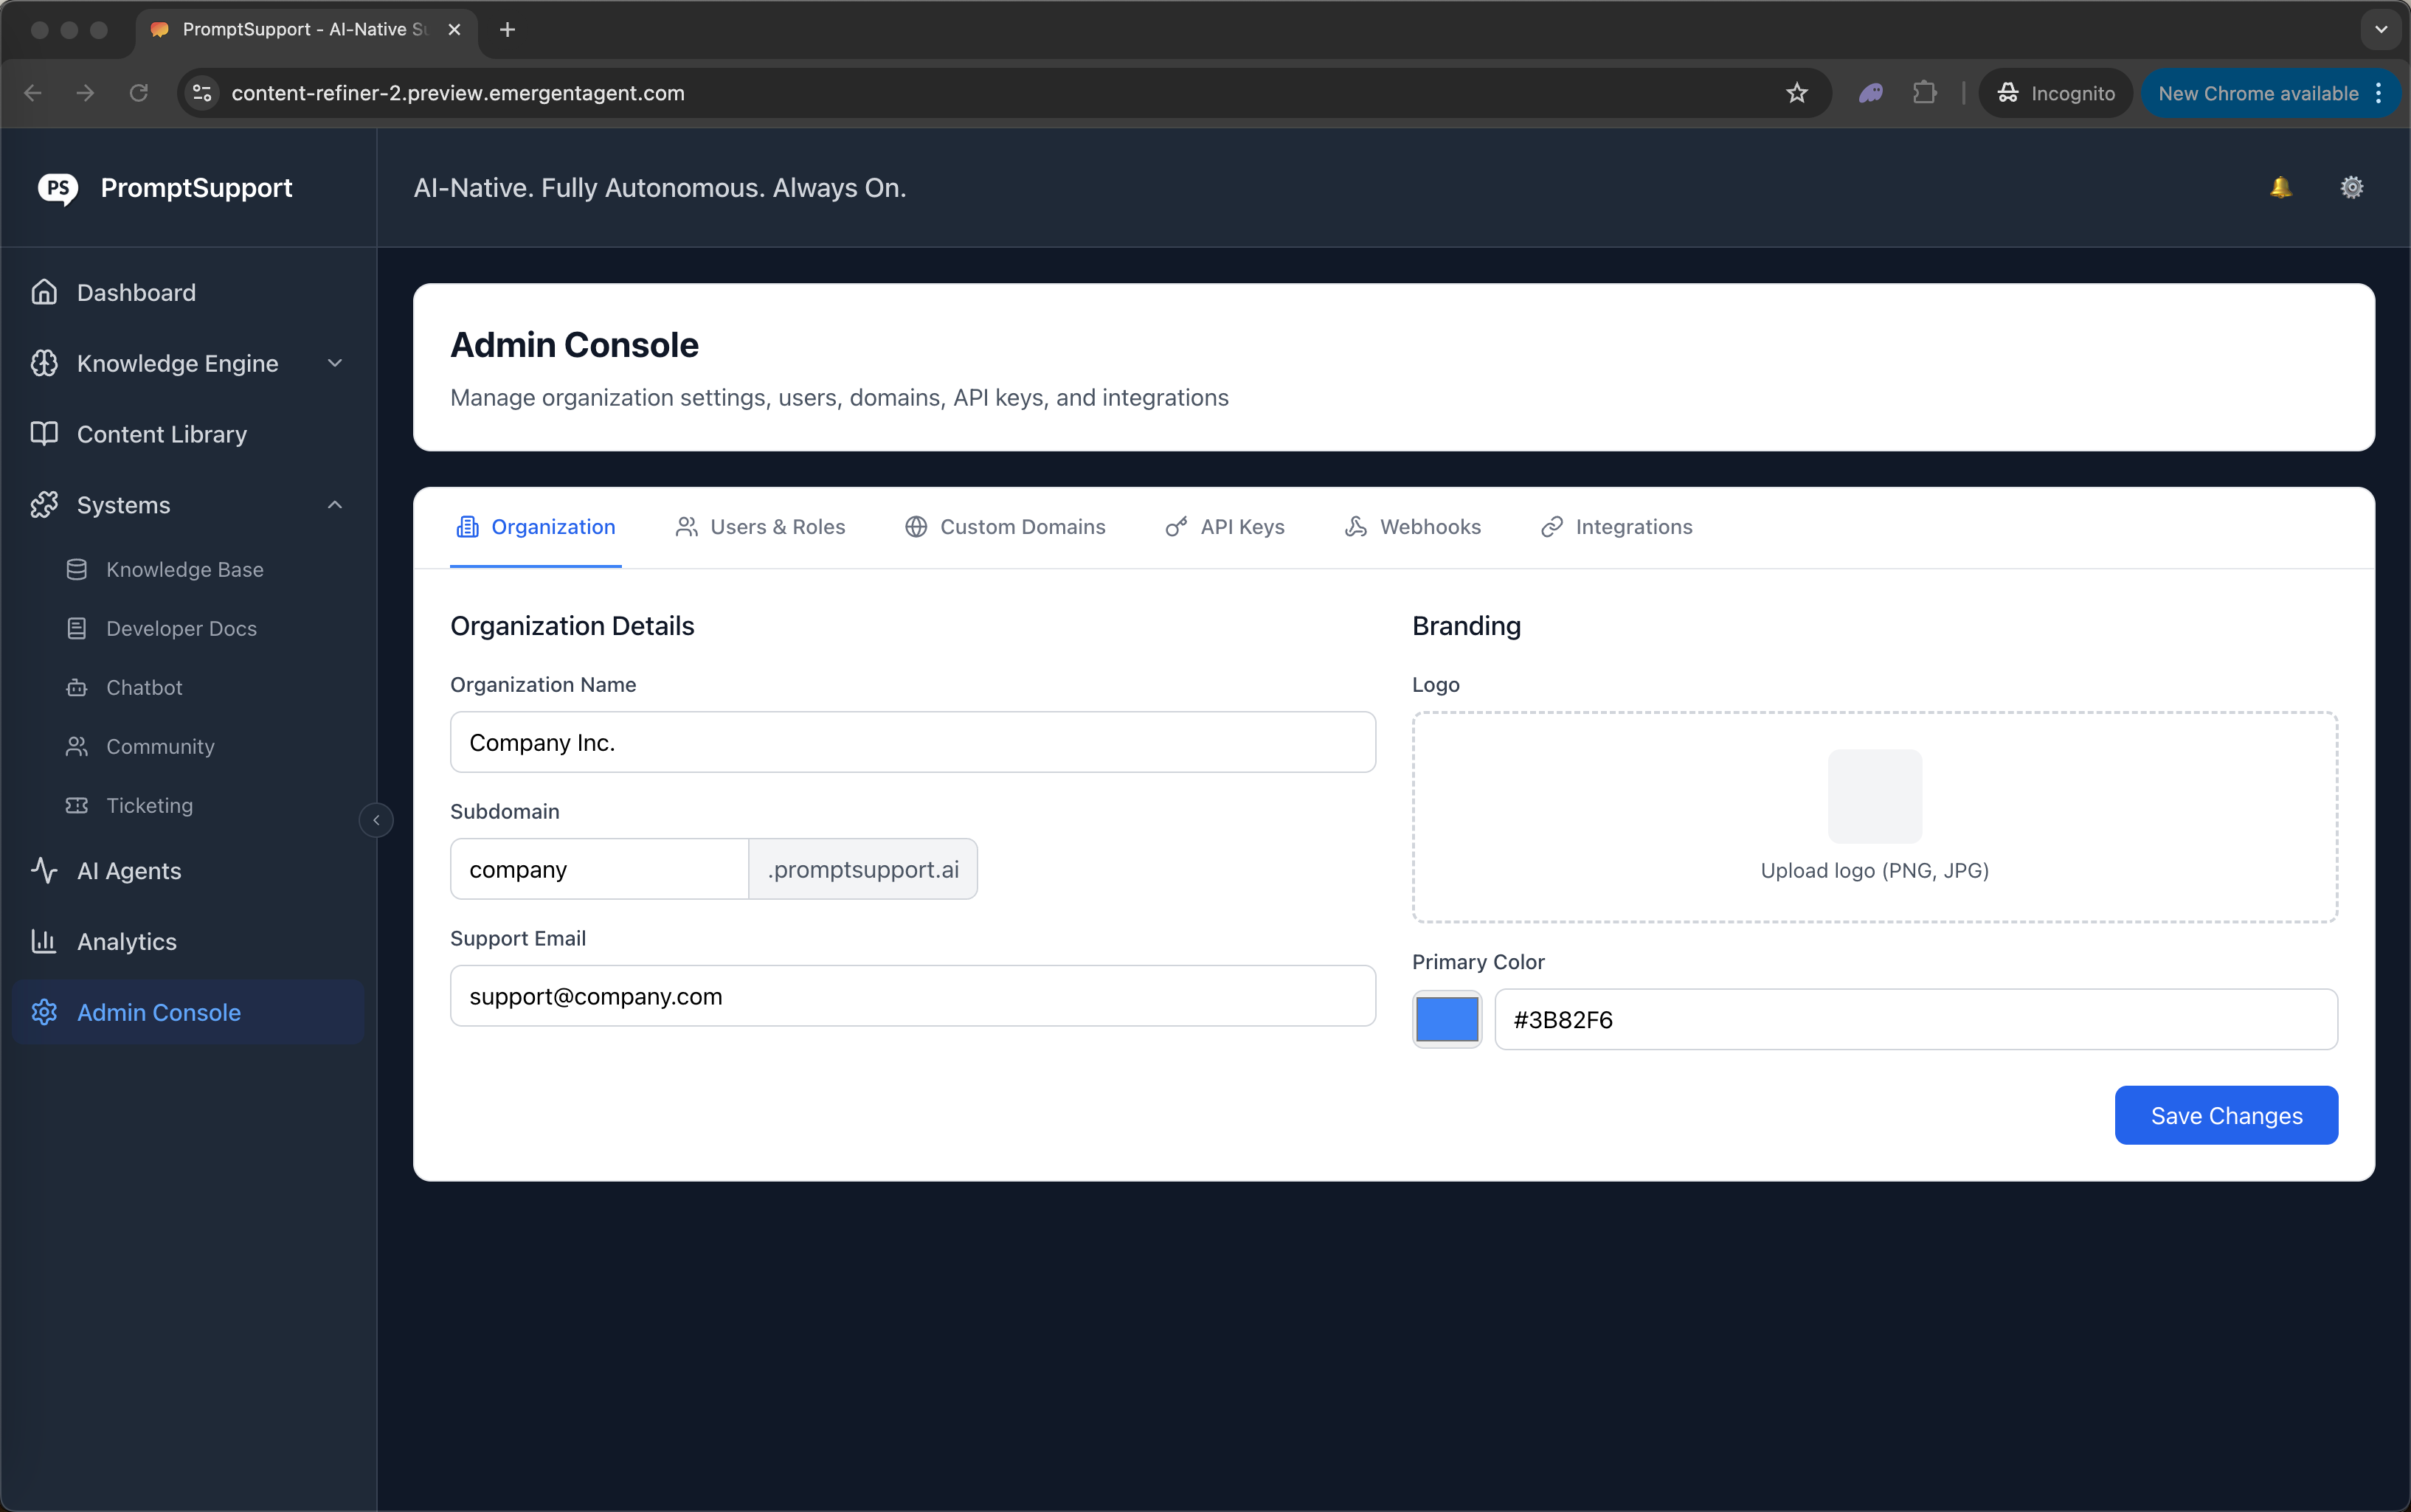This screenshot has width=2411, height=1512.
Task: Open the Community section
Action: click(x=160, y=746)
